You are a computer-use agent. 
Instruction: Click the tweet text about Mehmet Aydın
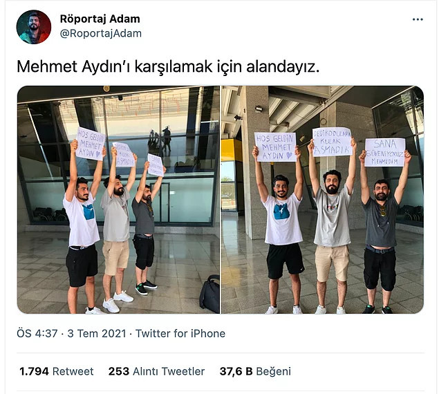[168, 66]
